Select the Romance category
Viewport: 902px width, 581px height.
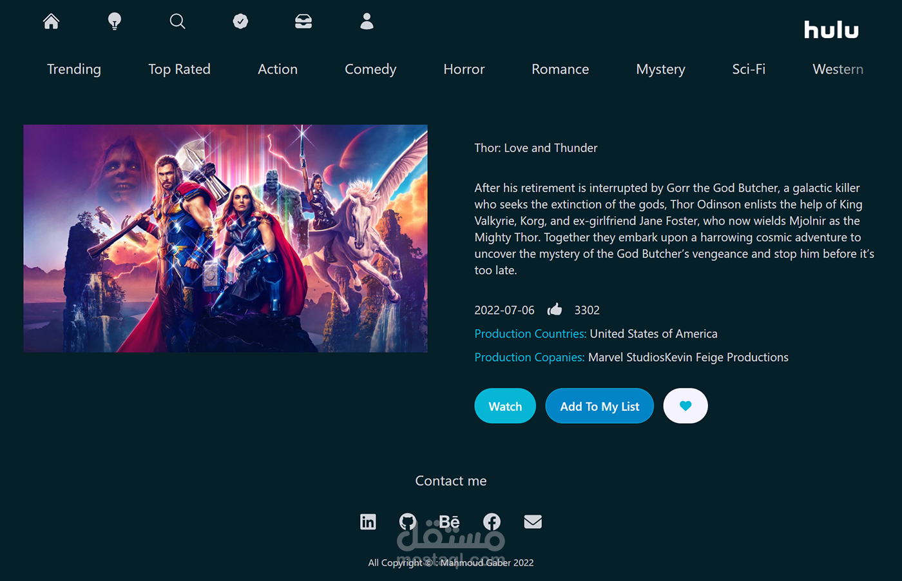point(561,69)
